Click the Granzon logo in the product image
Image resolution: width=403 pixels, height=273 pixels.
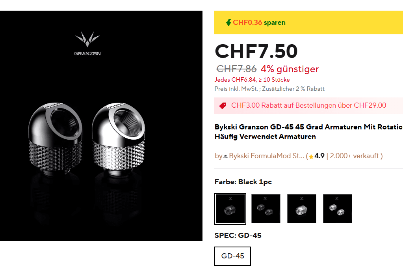click(87, 43)
